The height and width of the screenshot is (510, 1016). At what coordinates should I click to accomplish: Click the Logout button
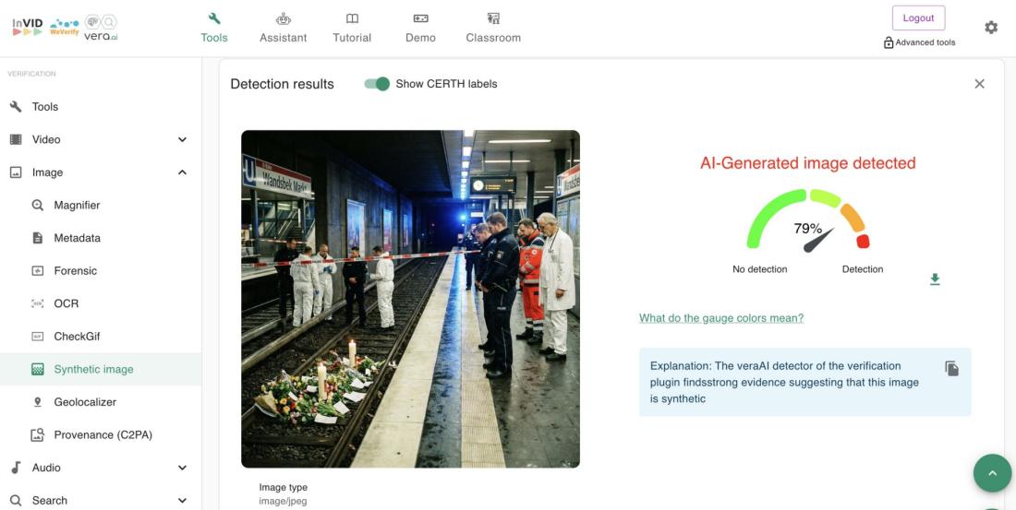pyautogui.click(x=918, y=18)
